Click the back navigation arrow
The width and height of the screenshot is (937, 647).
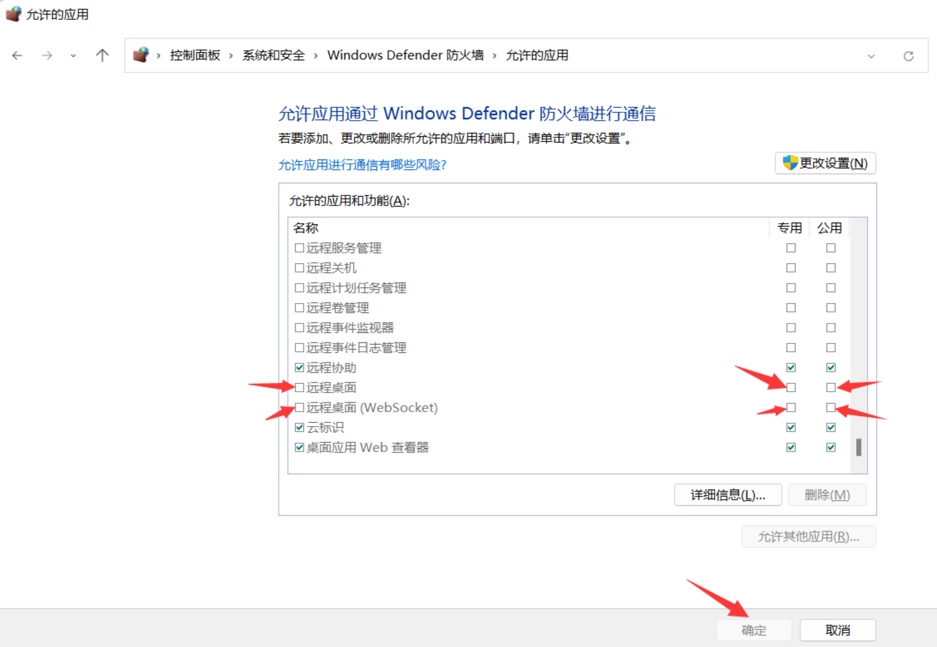pos(17,55)
